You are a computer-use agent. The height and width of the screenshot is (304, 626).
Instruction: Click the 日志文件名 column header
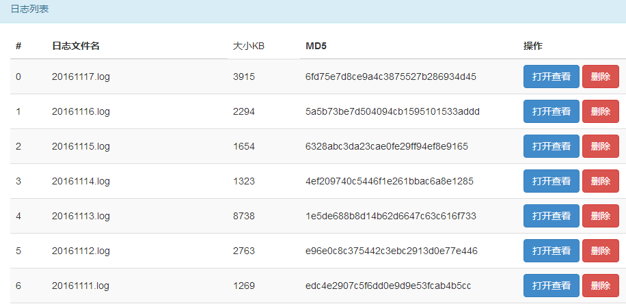tap(76, 46)
